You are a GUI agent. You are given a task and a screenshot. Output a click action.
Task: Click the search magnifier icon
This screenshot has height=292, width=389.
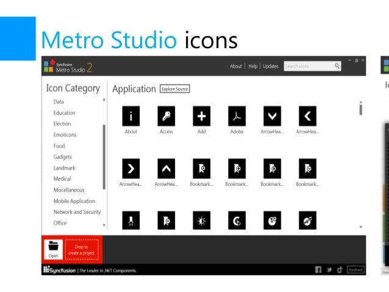coord(337,66)
